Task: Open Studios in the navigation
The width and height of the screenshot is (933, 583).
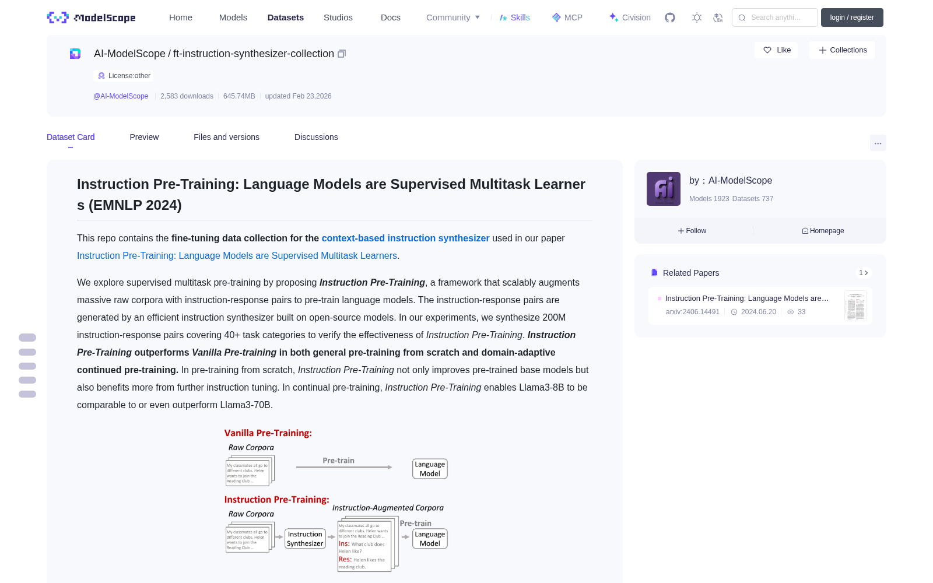Action: point(338,17)
